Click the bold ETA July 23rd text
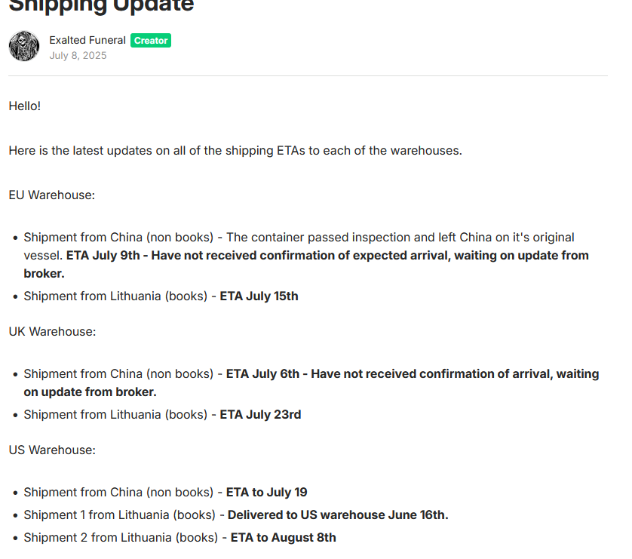 [260, 415]
